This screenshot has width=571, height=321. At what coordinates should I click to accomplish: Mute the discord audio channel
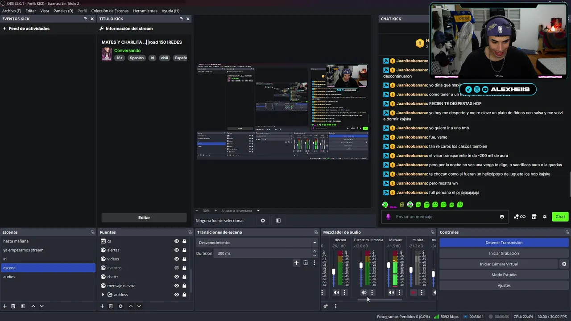(336, 292)
